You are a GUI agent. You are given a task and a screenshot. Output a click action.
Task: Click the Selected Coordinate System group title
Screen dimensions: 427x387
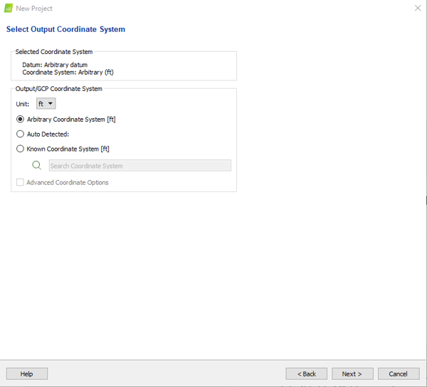pyautogui.click(x=54, y=52)
